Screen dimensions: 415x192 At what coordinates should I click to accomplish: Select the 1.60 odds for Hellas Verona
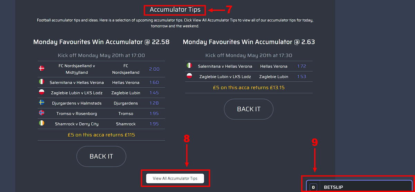point(154,82)
